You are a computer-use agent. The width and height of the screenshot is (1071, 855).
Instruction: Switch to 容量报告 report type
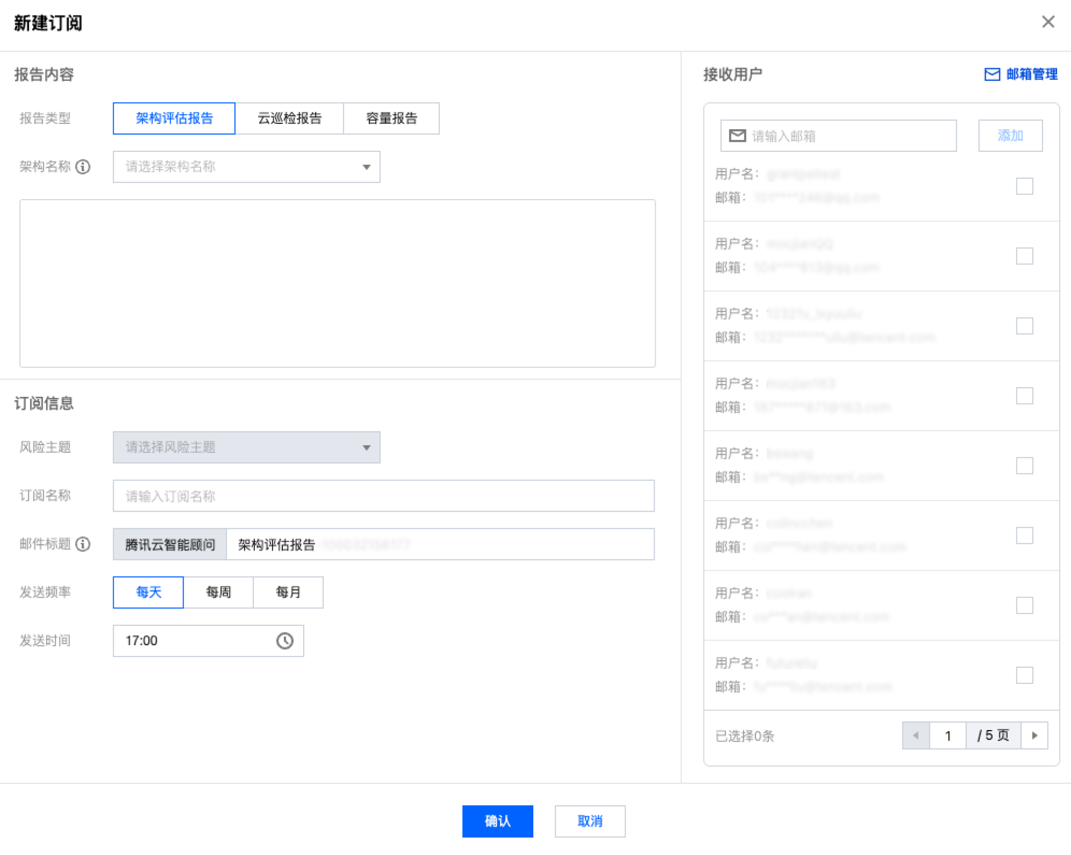tap(391, 119)
